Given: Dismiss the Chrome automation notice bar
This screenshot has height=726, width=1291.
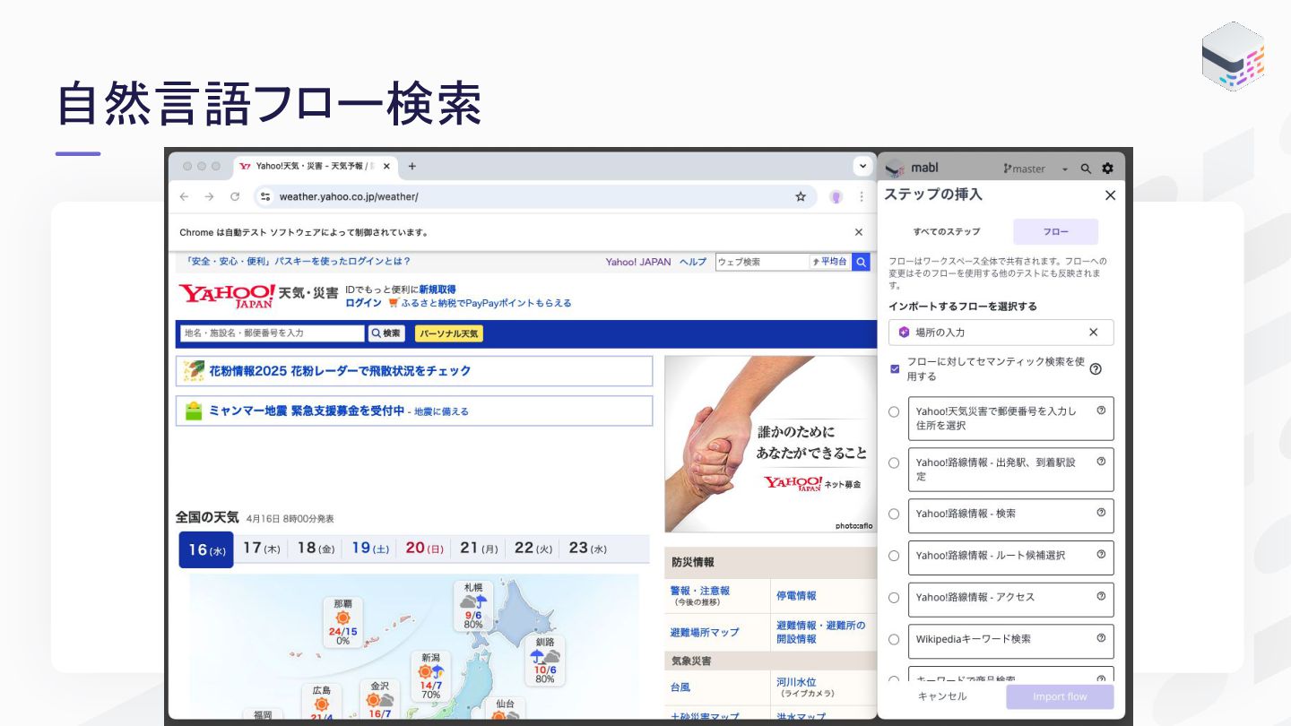Looking at the screenshot, I should (859, 232).
